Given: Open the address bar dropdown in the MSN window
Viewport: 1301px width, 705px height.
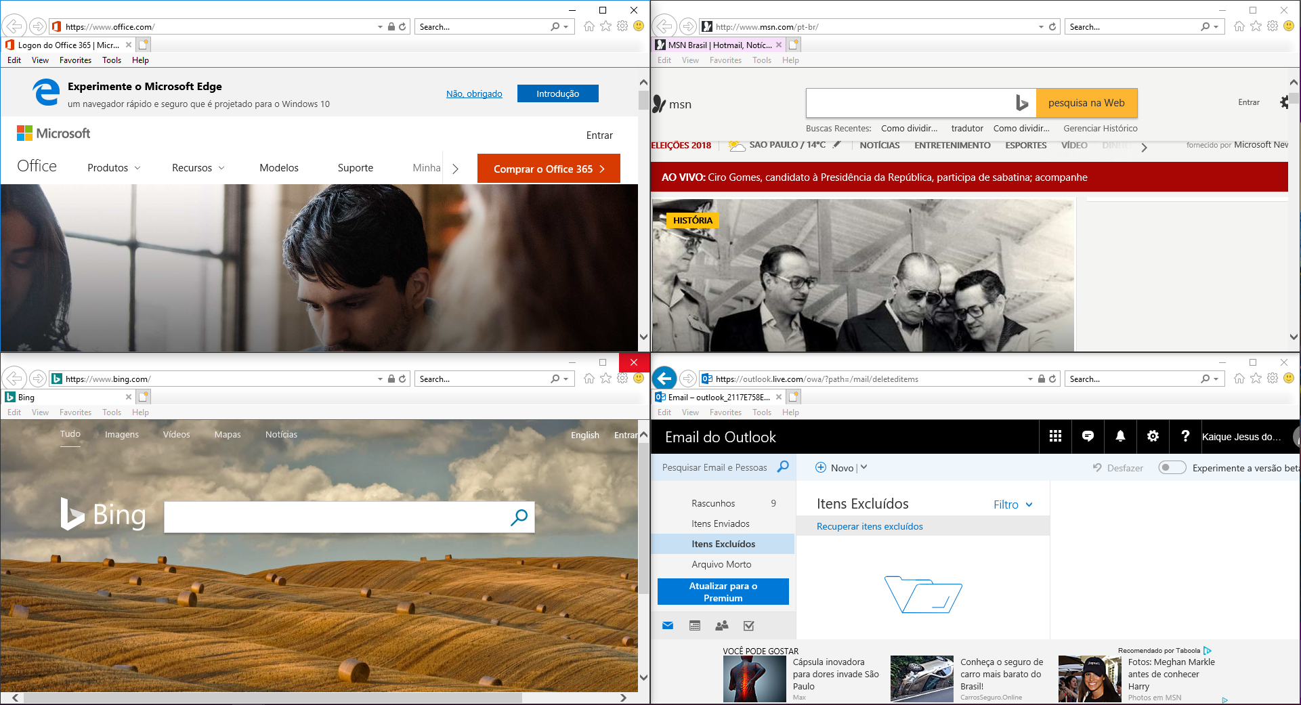Looking at the screenshot, I should 1041,27.
